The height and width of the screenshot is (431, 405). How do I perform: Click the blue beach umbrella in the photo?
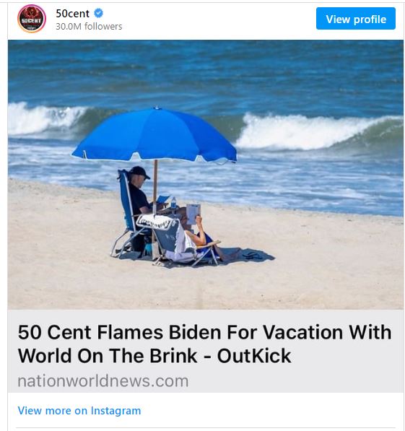(154, 136)
